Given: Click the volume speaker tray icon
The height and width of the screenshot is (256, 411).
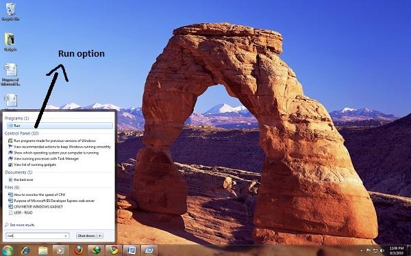Looking at the screenshot, I should tap(382, 251).
